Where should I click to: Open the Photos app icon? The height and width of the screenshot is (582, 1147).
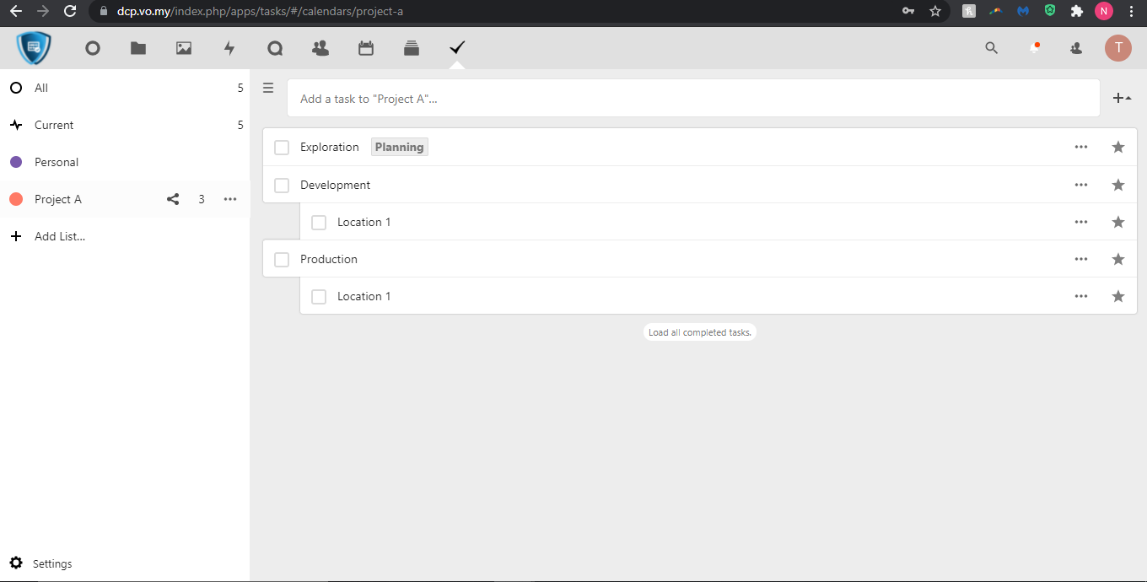click(x=184, y=49)
